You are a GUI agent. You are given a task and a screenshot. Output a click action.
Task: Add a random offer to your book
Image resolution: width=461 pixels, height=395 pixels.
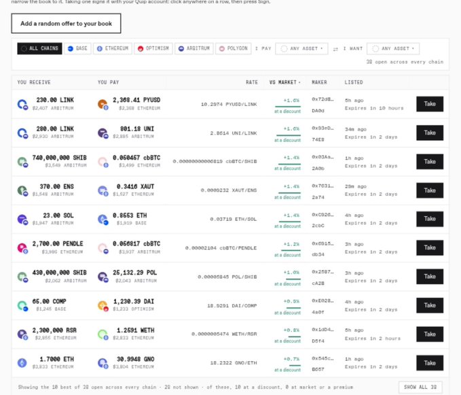tap(66, 24)
